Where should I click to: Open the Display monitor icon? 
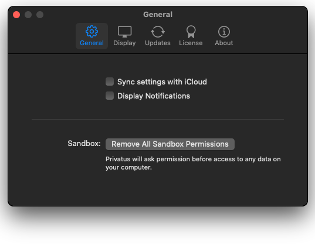pyautogui.click(x=124, y=32)
